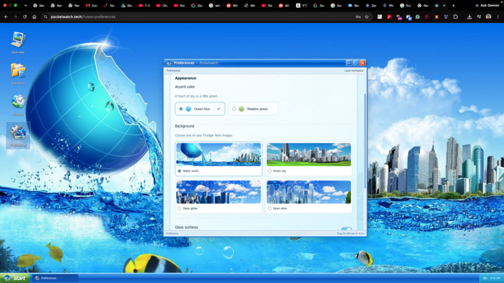Screen dimensions: 504x283
Task: Open the Scenarios folder icon
Action: 18,74
